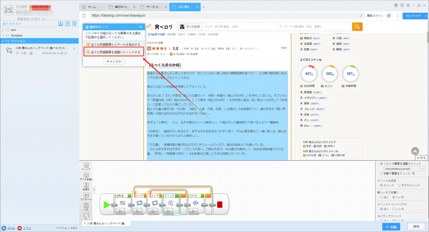Expand the Samples folder
The height and width of the screenshot is (232, 429).
3,35
